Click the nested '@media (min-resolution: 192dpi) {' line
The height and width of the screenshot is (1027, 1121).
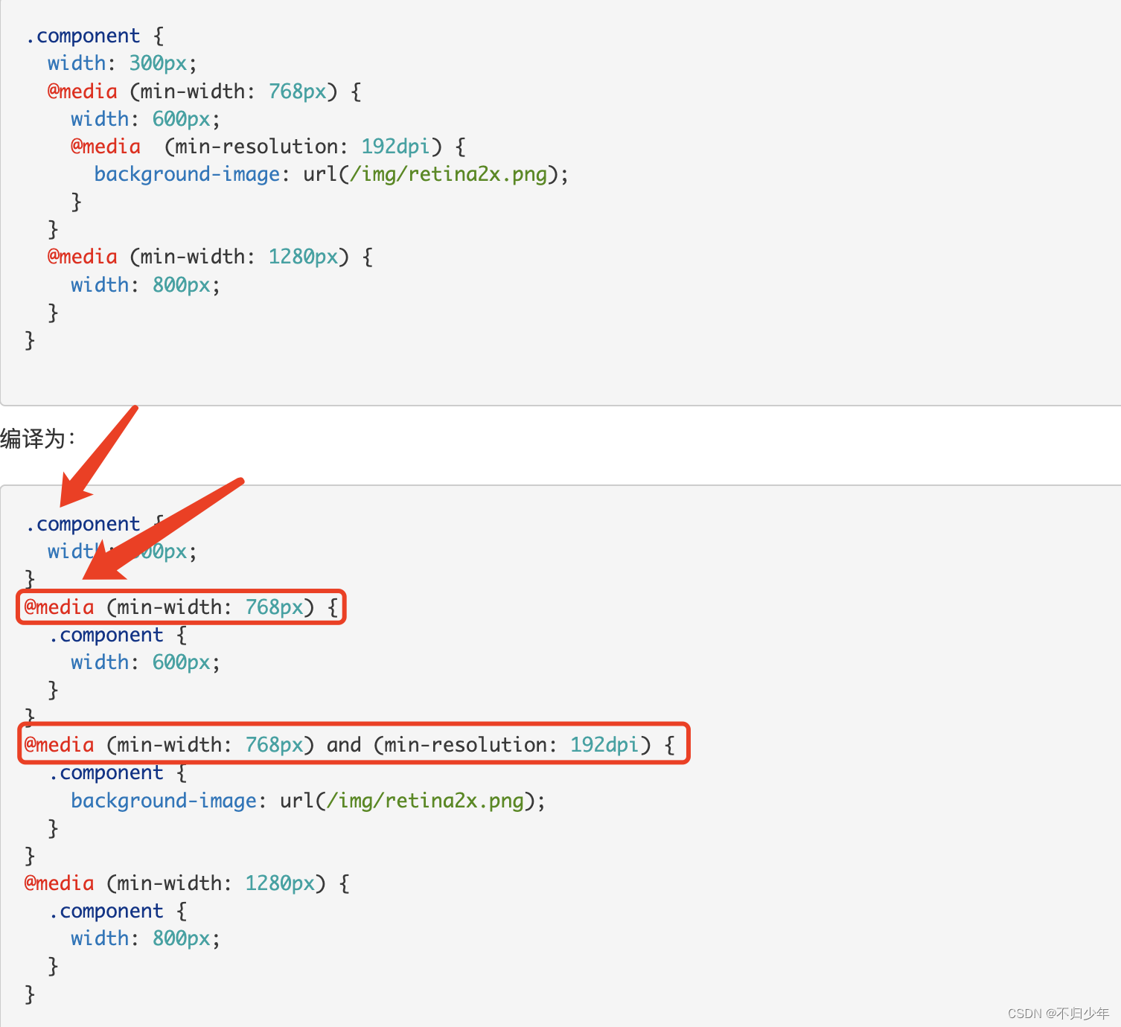pos(268,147)
